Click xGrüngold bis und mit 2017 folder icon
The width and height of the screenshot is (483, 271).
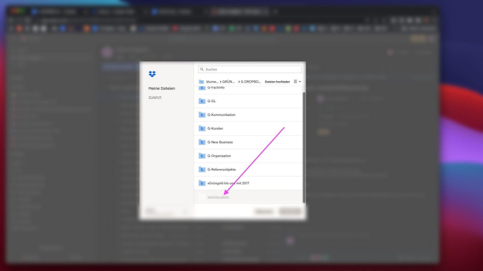pyautogui.click(x=202, y=183)
